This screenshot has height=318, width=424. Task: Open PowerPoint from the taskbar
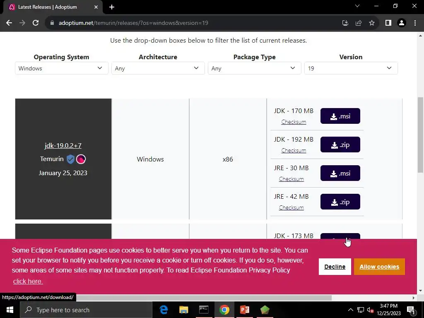[x=244, y=310]
